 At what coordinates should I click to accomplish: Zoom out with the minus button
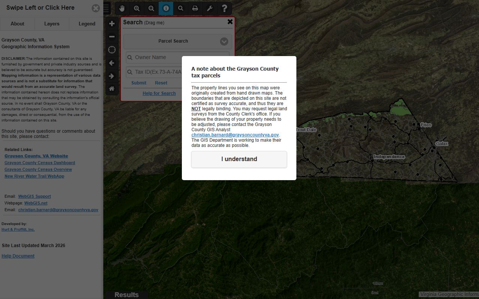click(112, 37)
